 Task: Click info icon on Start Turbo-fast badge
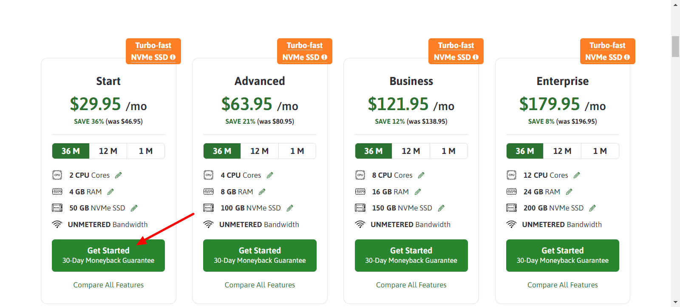coord(173,57)
